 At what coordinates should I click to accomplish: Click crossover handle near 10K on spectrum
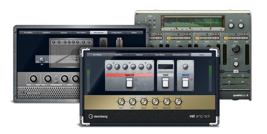tap(211, 29)
